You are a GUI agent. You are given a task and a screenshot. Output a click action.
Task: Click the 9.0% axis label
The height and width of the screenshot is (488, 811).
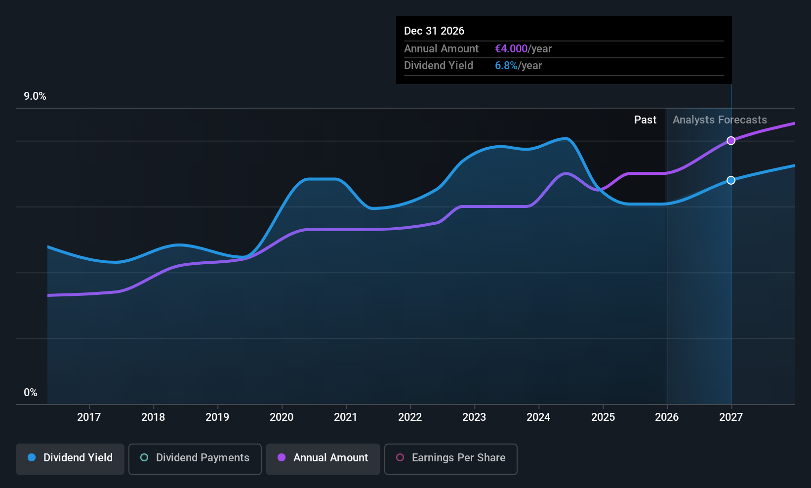point(35,96)
